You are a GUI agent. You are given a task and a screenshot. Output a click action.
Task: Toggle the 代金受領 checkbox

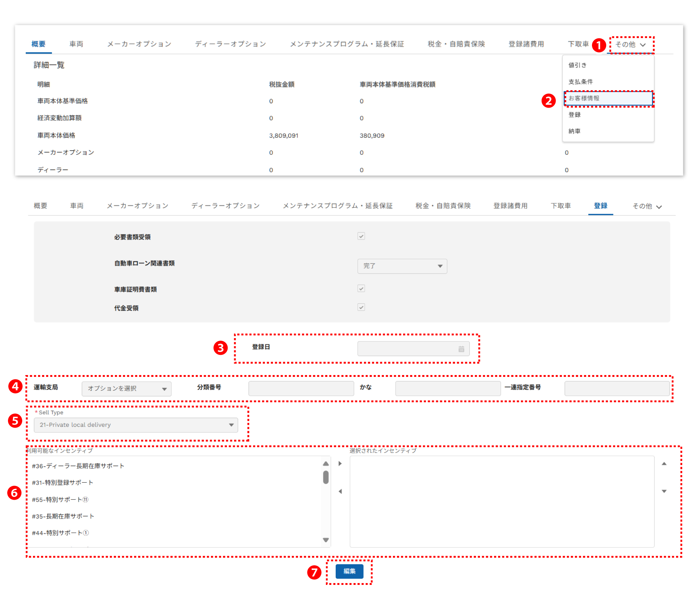point(361,307)
